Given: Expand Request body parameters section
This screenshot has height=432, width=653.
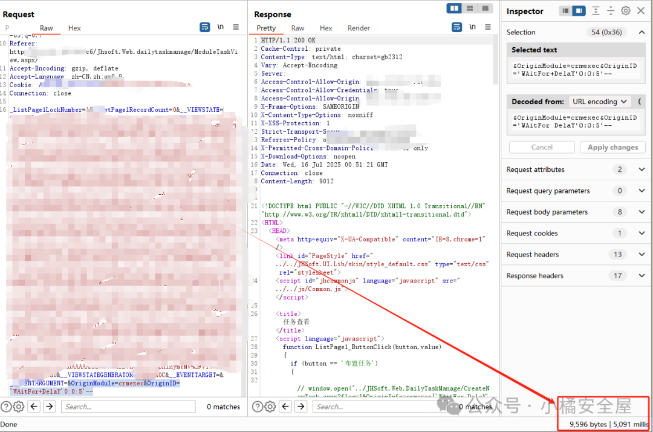Looking at the screenshot, I should click(642, 212).
